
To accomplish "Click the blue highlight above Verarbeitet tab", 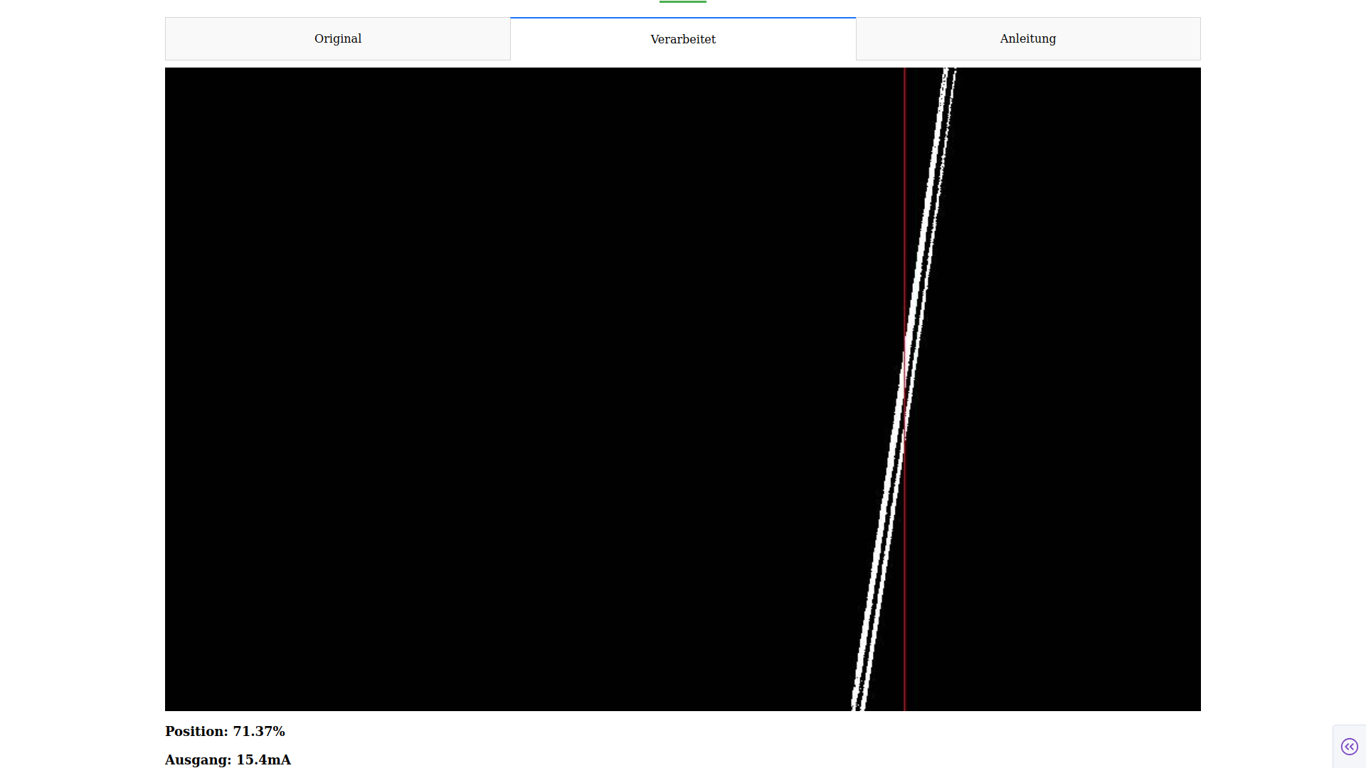I will (682, 18).
